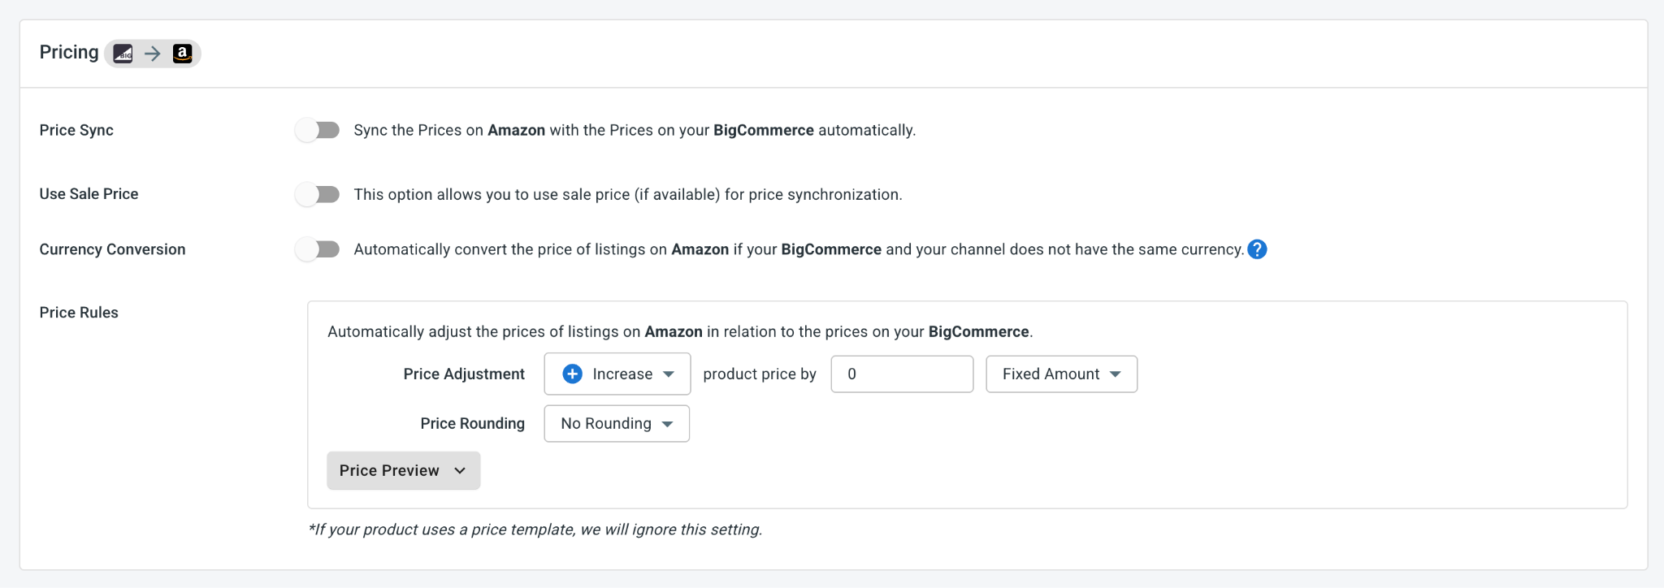Screen dimensions: 1664x588
Task: Click the product price amount input field
Action: (902, 374)
